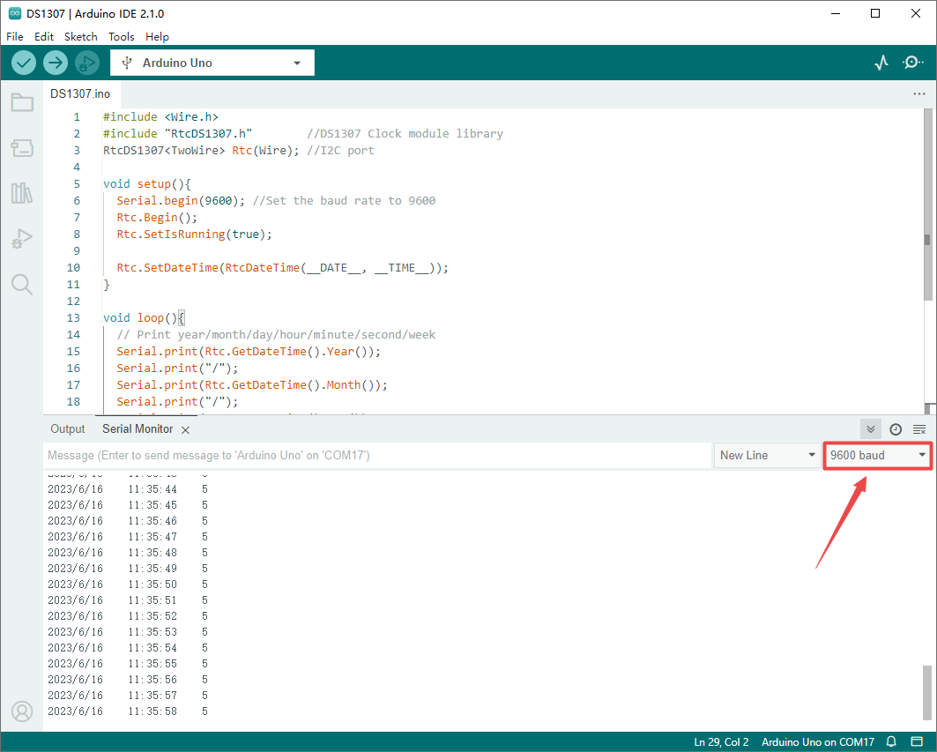Open the Serial Plotter icon
Screen dimensions: 937x752
[x=881, y=63]
